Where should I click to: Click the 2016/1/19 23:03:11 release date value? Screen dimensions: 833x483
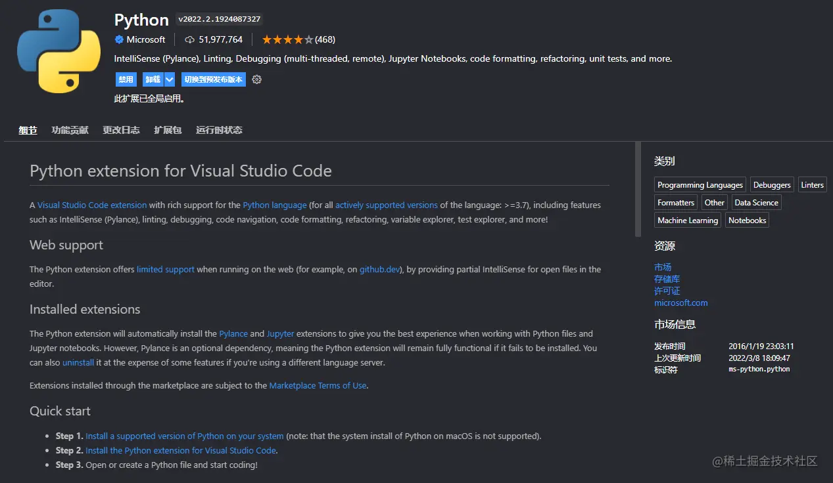761,346
